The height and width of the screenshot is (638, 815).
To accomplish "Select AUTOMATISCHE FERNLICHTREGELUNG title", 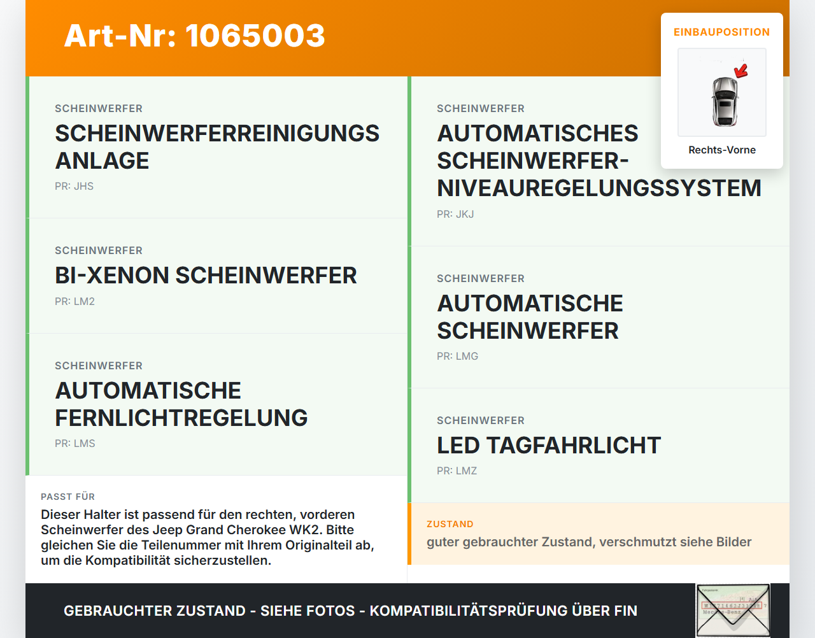I will tap(181, 404).
